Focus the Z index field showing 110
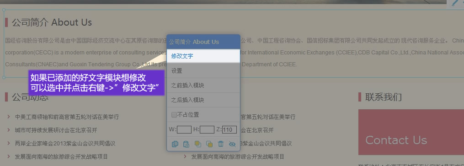Image resolution: width=464 pixels, height=166 pixels. pos(229,129)
